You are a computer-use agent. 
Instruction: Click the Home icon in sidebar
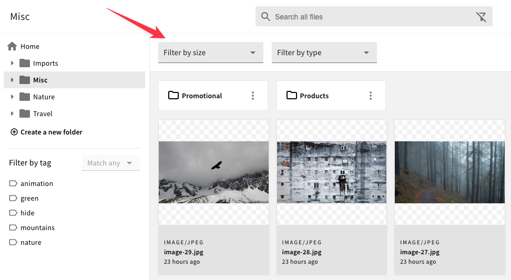(12, 46)
